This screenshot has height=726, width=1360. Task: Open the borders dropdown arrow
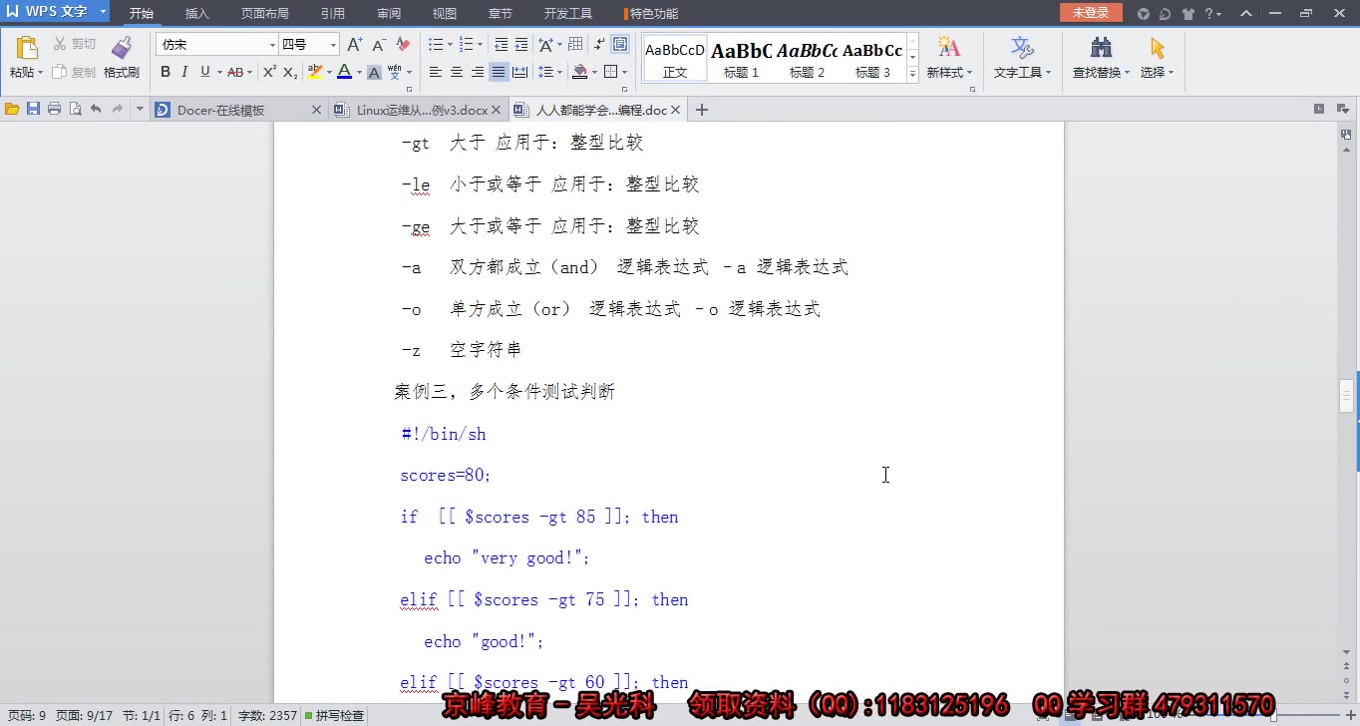click(625, 73)
